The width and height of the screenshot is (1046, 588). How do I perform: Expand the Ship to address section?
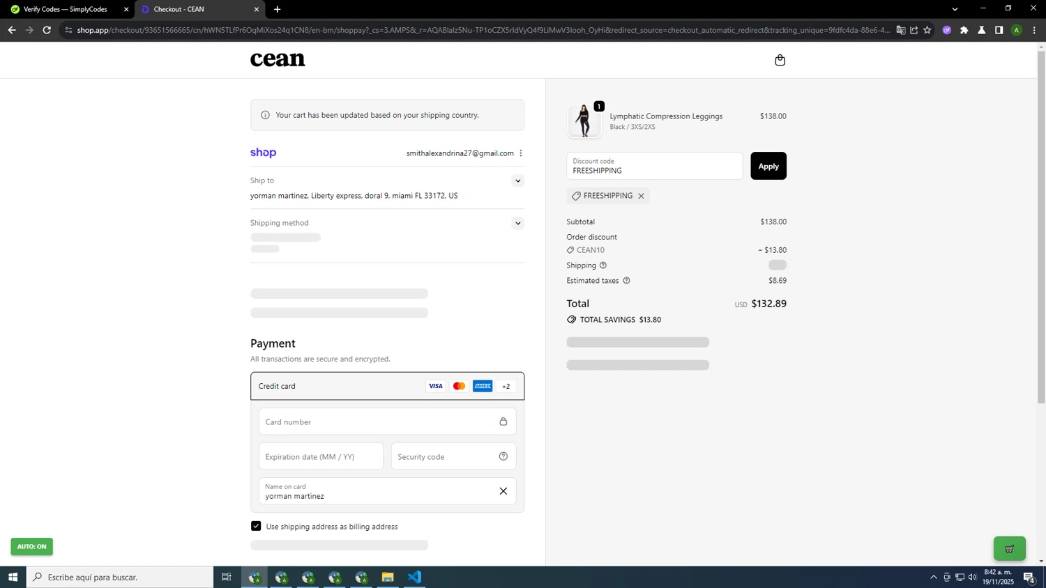click(x=517, y=181)
